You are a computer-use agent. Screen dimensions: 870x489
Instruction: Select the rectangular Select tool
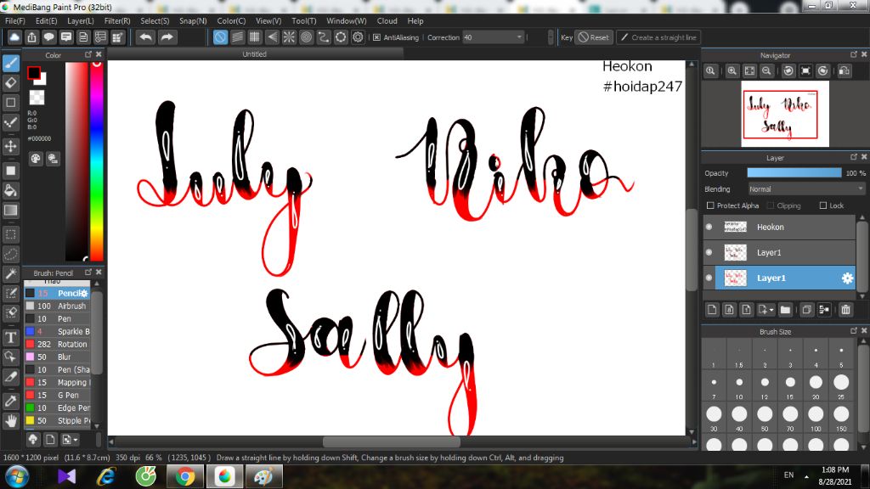[x=10, y=234]
